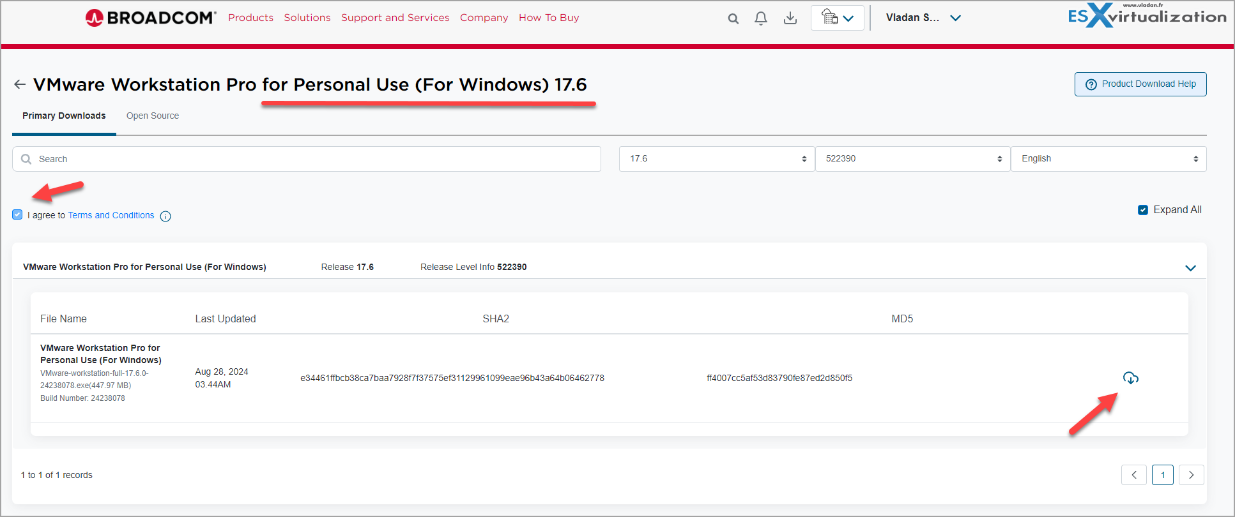This screenshot has height=517, width=1235.
Task: Open the English language dropdown
Action: (x=1108, y=159)
